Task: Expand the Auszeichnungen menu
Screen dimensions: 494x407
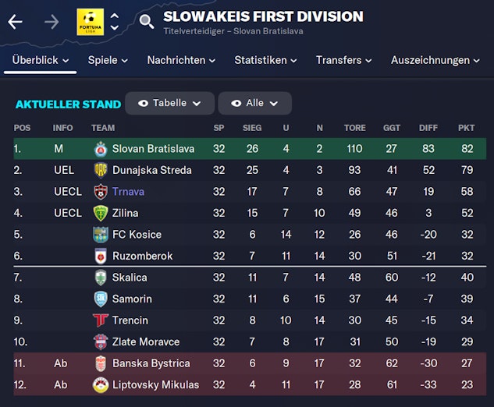Action: click(435, 60)
